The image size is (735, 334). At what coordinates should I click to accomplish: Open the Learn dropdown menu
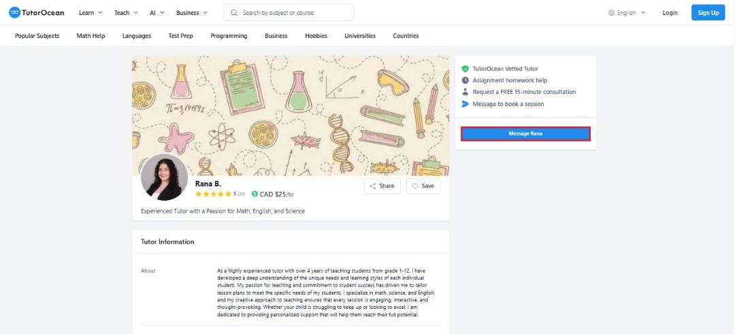(x=91, y=13)
